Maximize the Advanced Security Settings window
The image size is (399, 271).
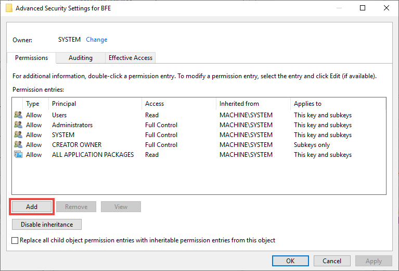[363, 8]
